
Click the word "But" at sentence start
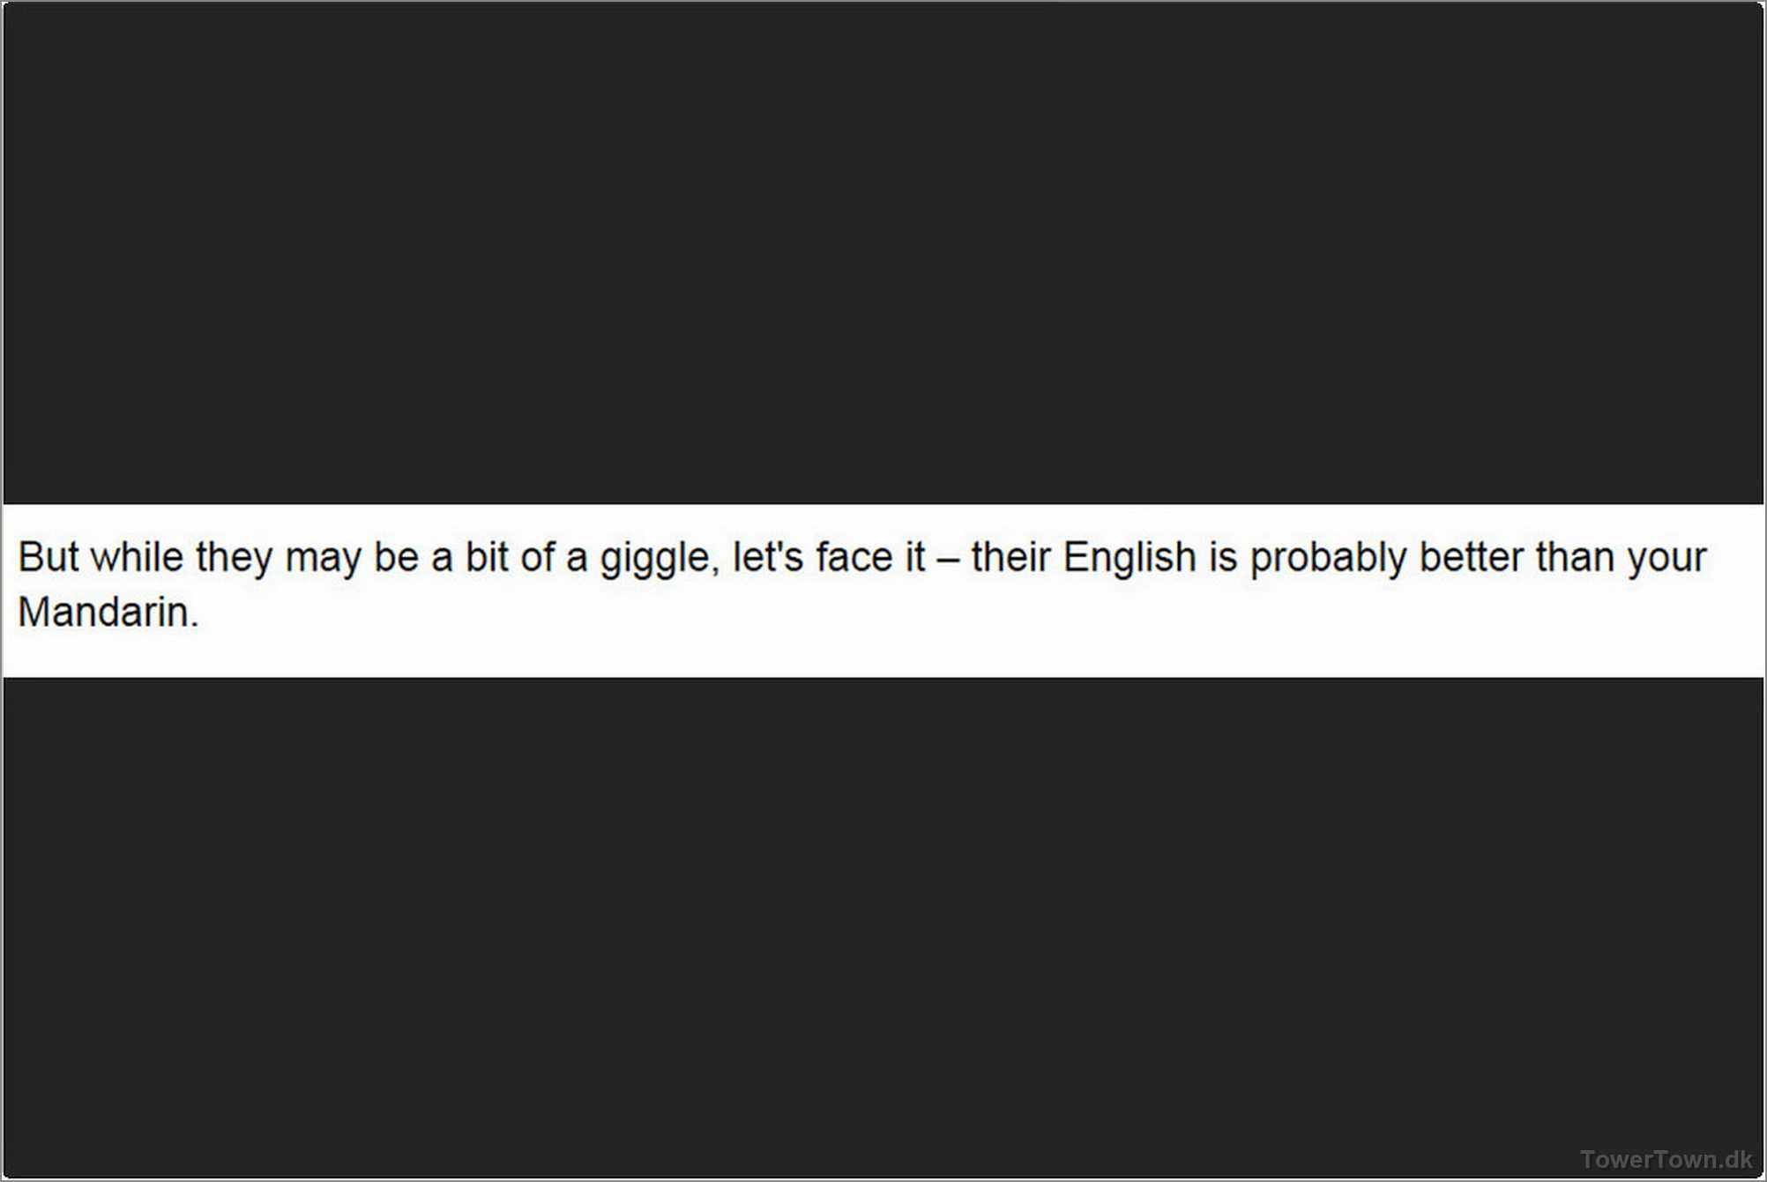point(48,557)
